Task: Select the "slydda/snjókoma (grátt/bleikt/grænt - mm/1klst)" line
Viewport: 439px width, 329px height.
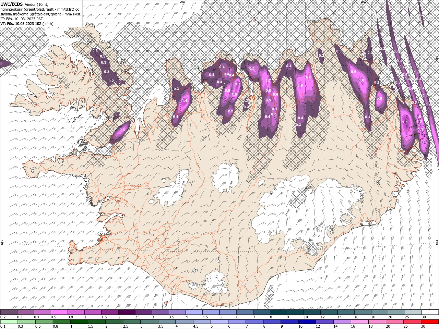Action: coord(41,14)
